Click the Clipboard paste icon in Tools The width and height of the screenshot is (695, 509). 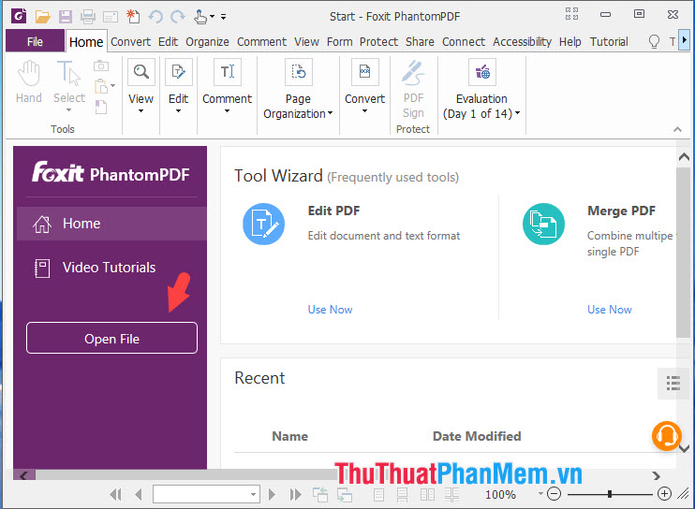[x=101, y=86]
